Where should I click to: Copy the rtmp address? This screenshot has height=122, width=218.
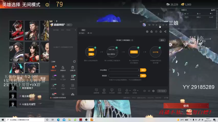(x=143, y=70)
